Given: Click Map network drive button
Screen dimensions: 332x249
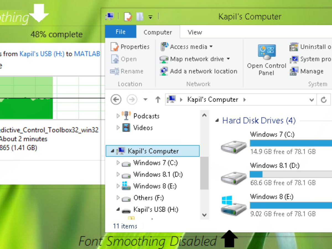Looking at the screenshot, I should click(x=192, y=59).
